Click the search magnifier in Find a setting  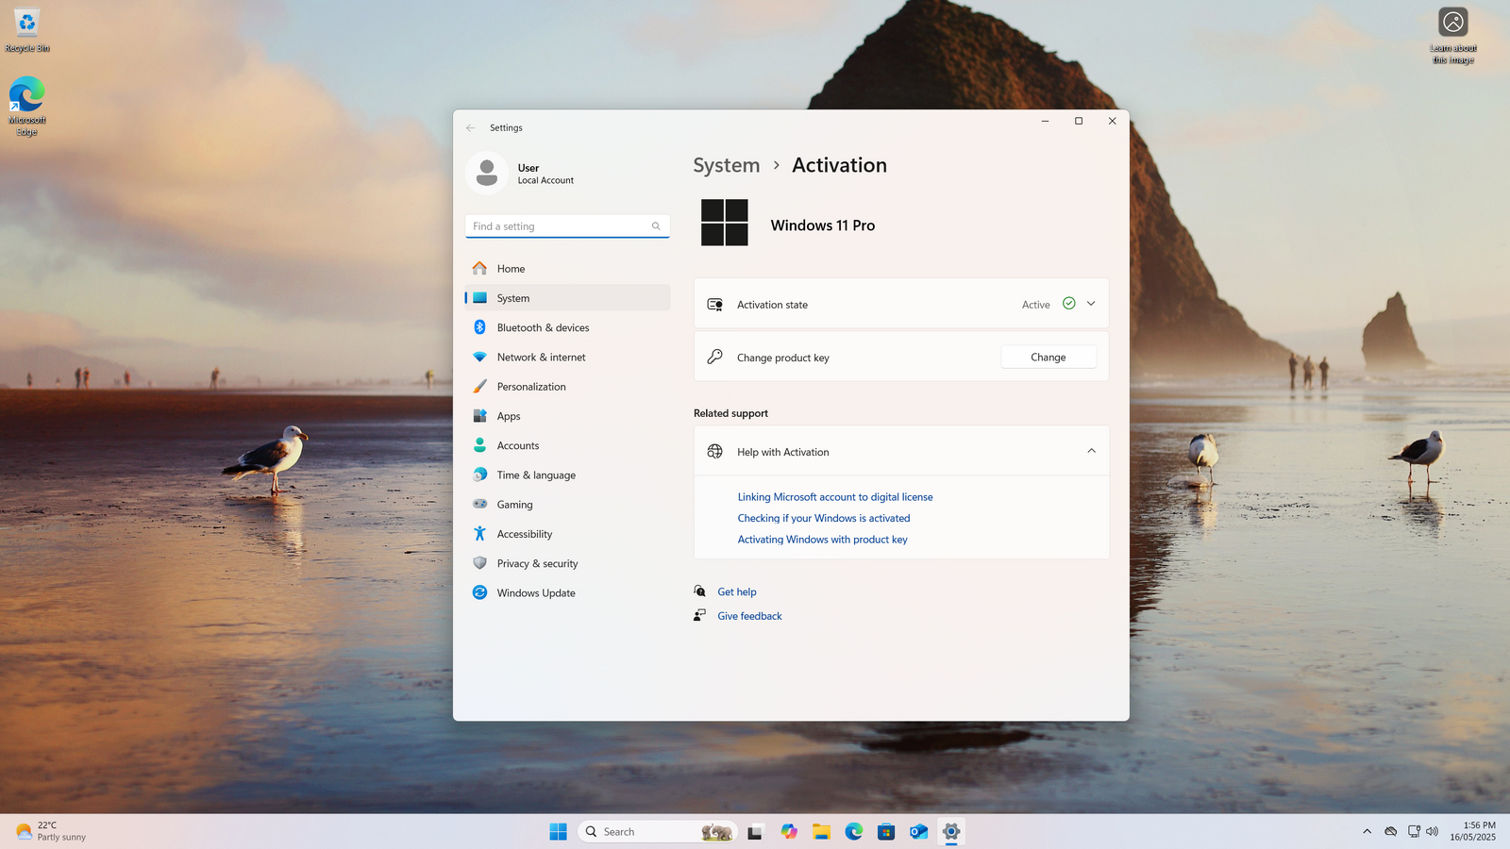point(656,226)
